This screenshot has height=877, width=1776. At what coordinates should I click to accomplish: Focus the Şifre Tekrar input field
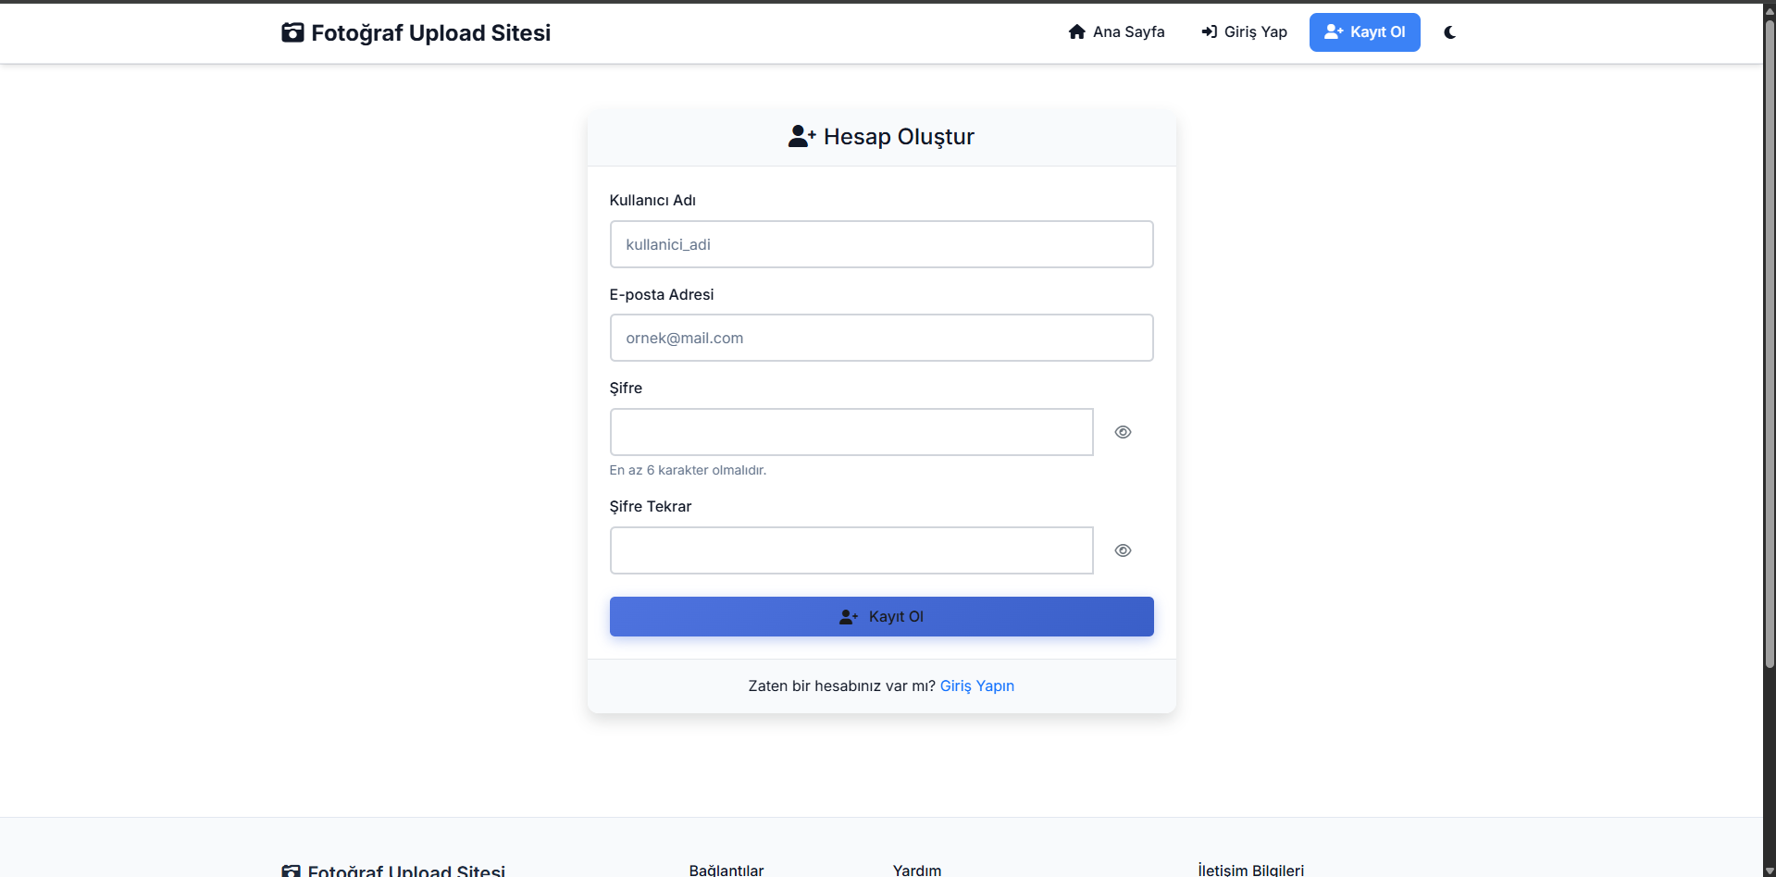tap(851, 550)
